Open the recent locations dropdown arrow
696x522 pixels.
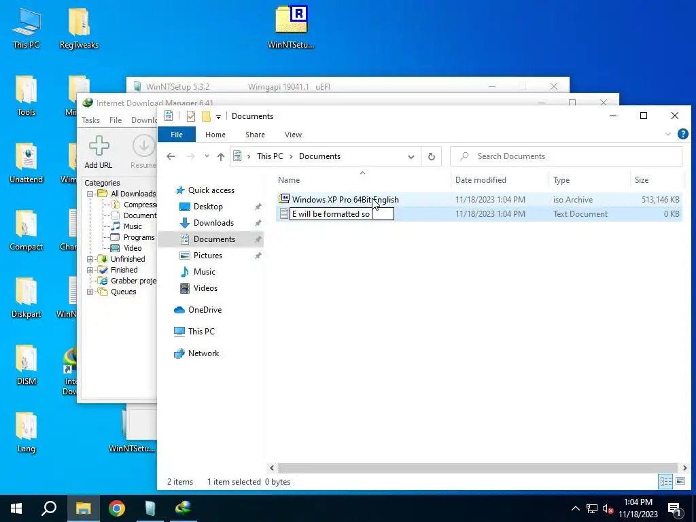point(207,156)
